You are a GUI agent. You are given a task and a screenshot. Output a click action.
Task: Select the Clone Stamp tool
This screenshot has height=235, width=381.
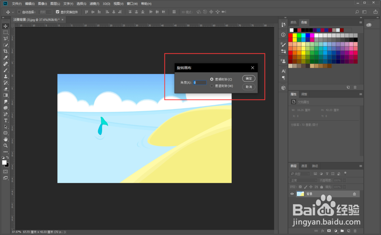click(5, 76)
